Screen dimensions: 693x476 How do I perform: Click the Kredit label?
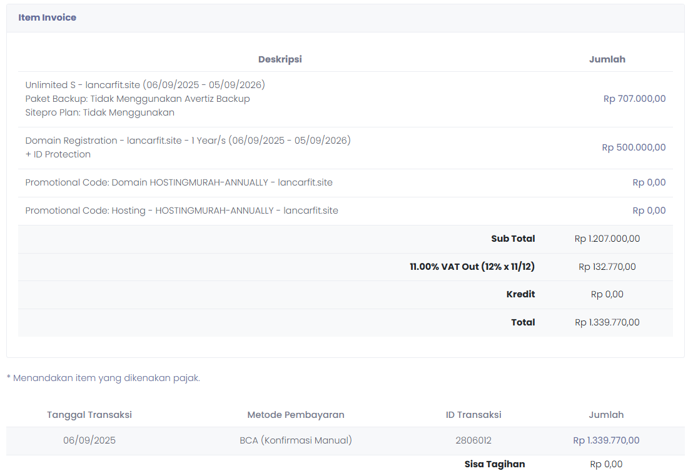520,294
